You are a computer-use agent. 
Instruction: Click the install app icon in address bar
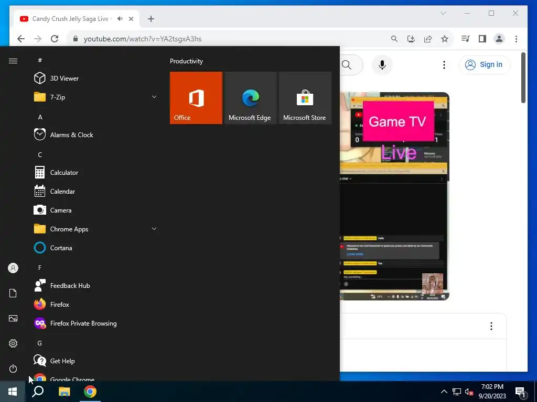tap(411, 39)
